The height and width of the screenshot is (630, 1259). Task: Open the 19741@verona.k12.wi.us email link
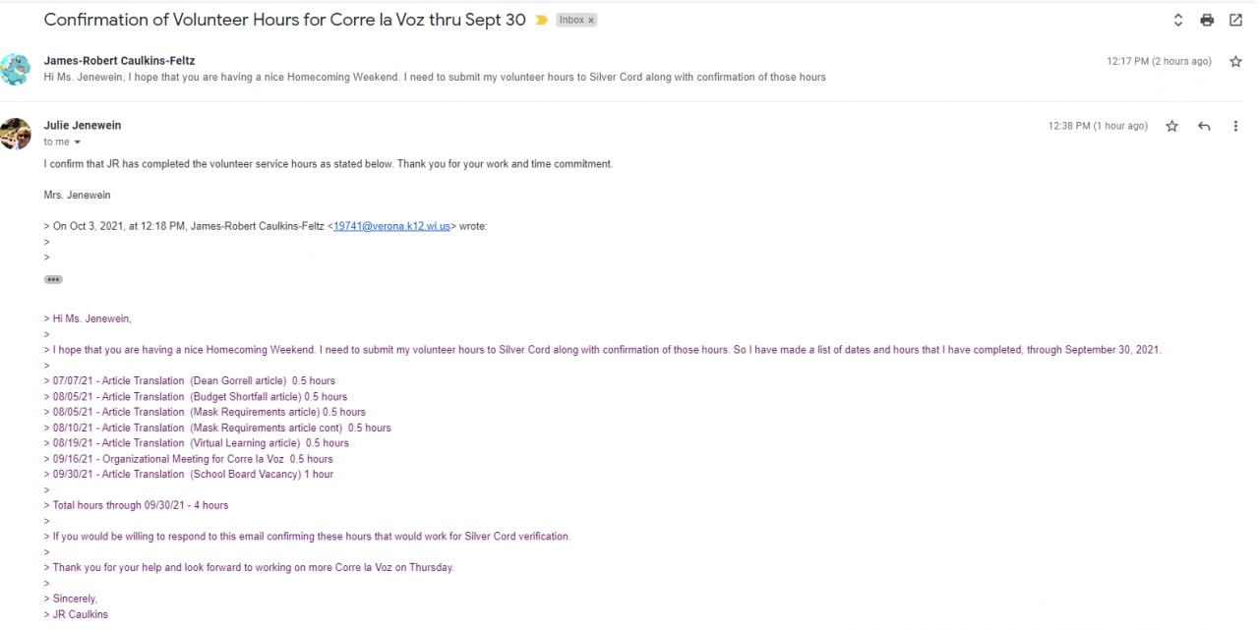pyautogui.click(x=391, y=226)
